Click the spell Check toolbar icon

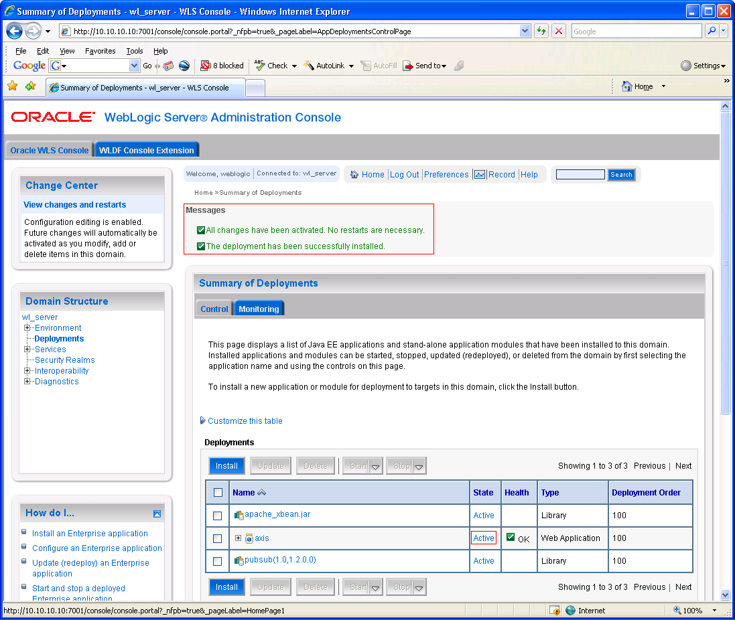tap(259, 66)
